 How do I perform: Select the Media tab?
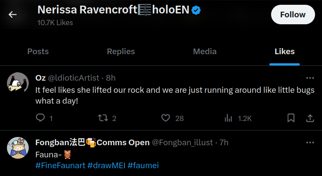tap(205, 52)
